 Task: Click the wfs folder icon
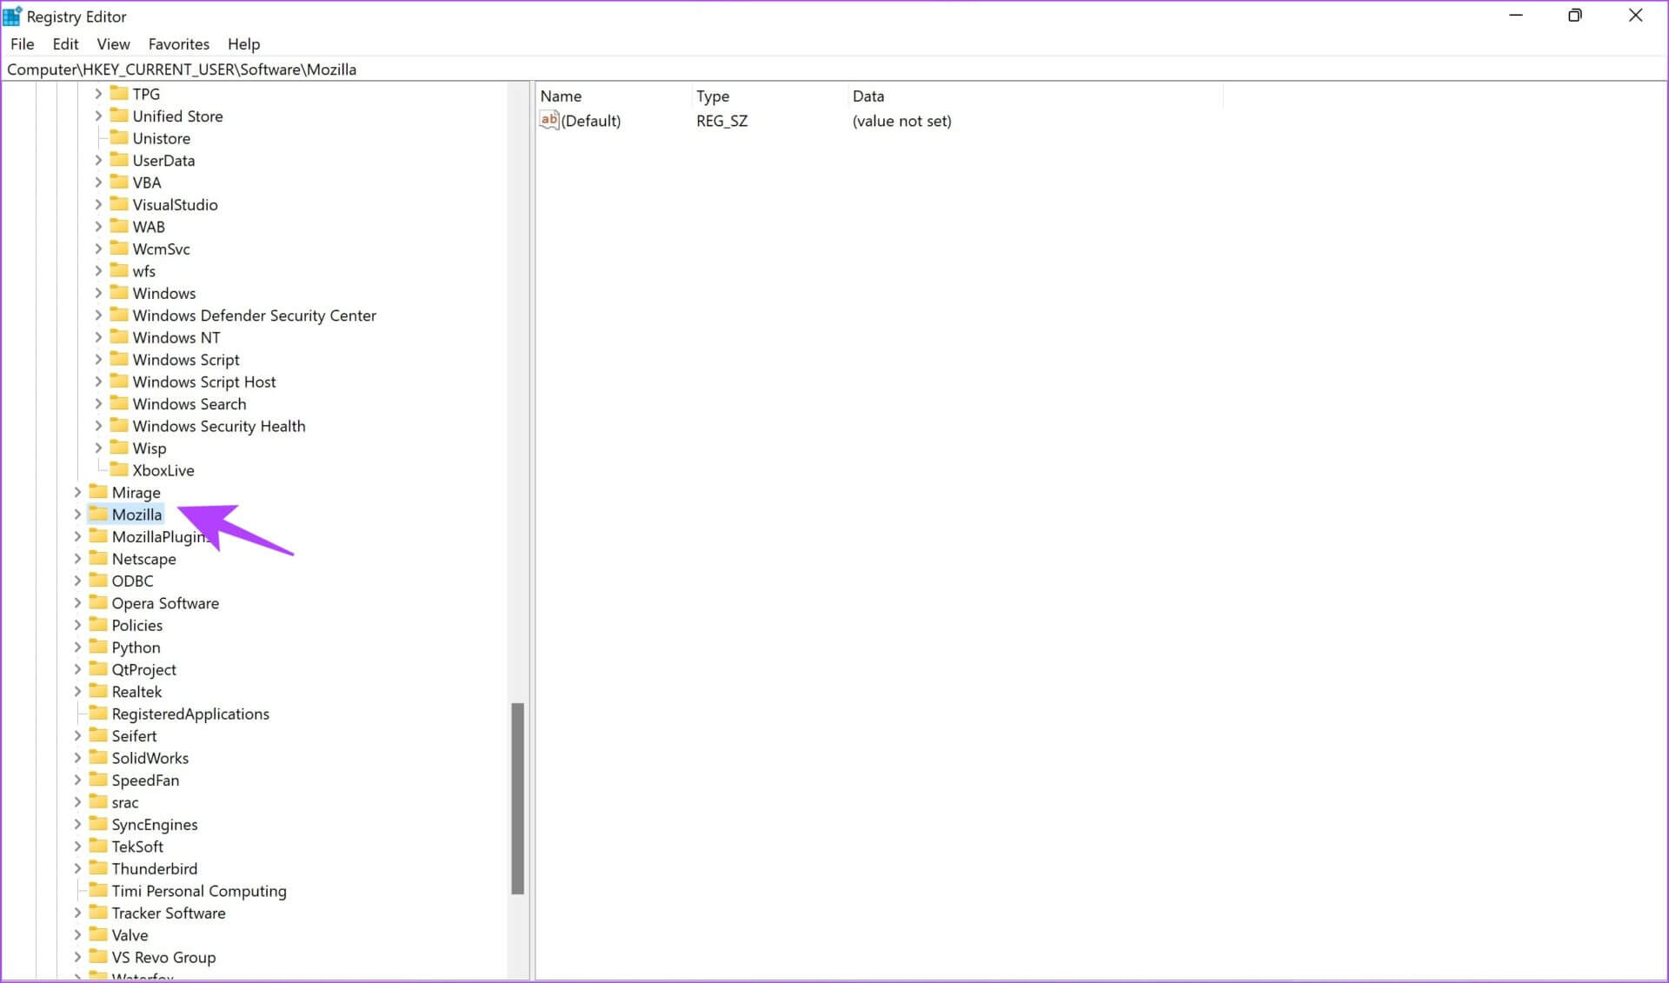pos(119,270)
